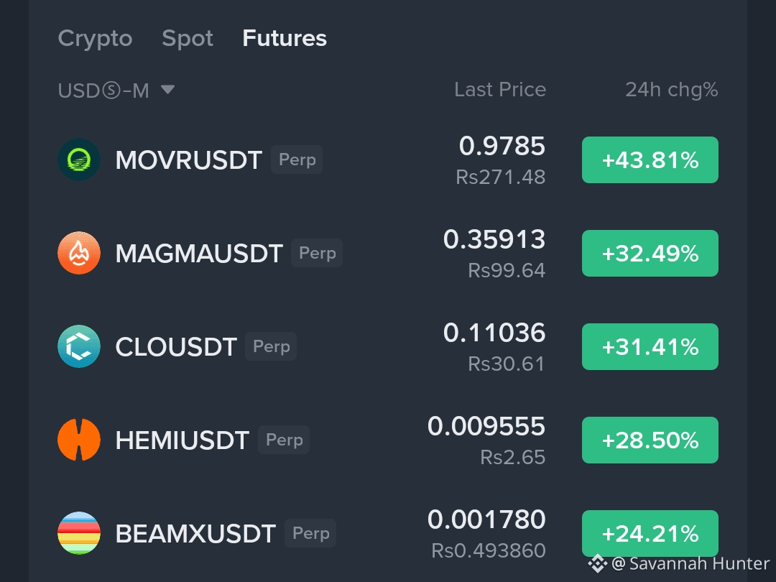Screen dimensions: 776x582
Task: Click the +43.81% change badge
Action: 650,160
